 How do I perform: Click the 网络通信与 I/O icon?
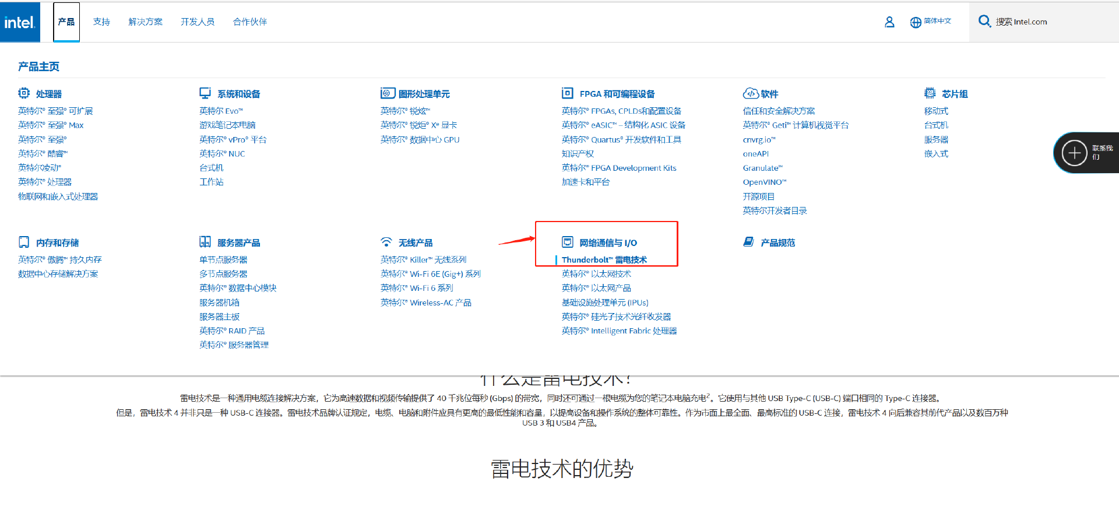point(568,242)
